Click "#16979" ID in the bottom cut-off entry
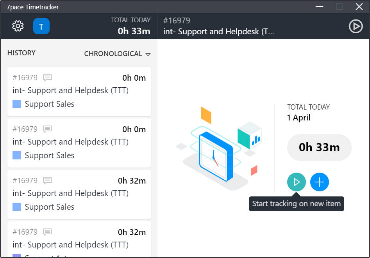 click(25, 232)
